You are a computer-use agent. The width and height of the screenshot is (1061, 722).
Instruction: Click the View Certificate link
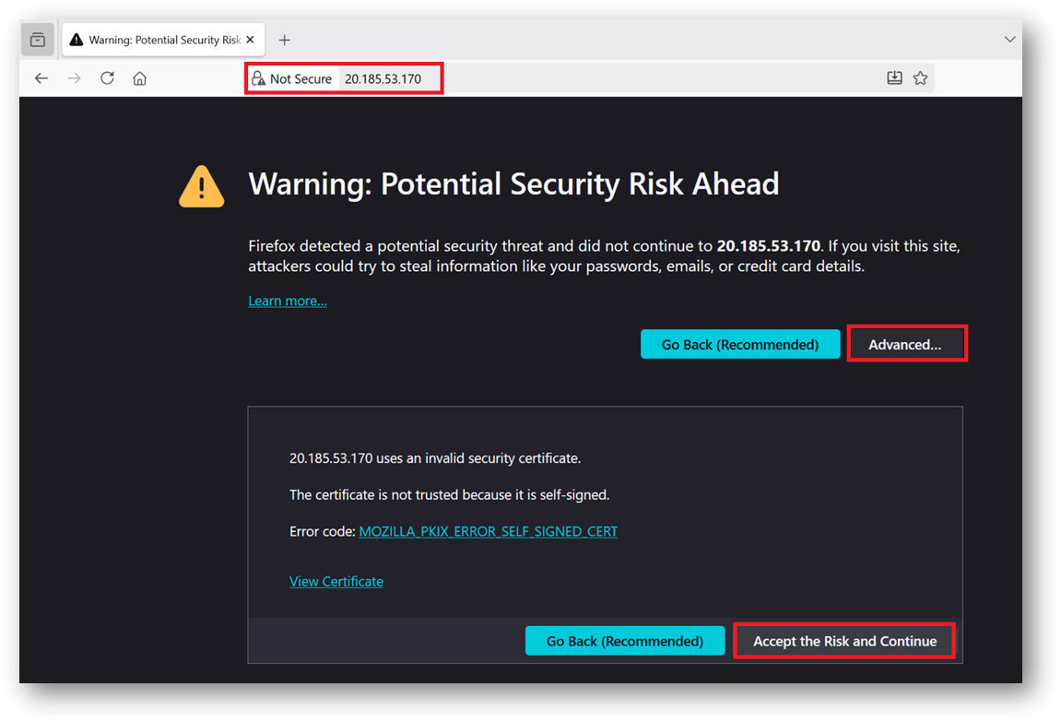point(336,581)
